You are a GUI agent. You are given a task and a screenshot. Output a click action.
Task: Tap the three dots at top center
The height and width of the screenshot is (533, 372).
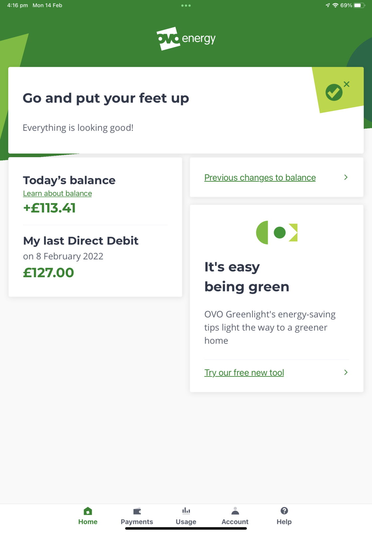pos(186,6)
